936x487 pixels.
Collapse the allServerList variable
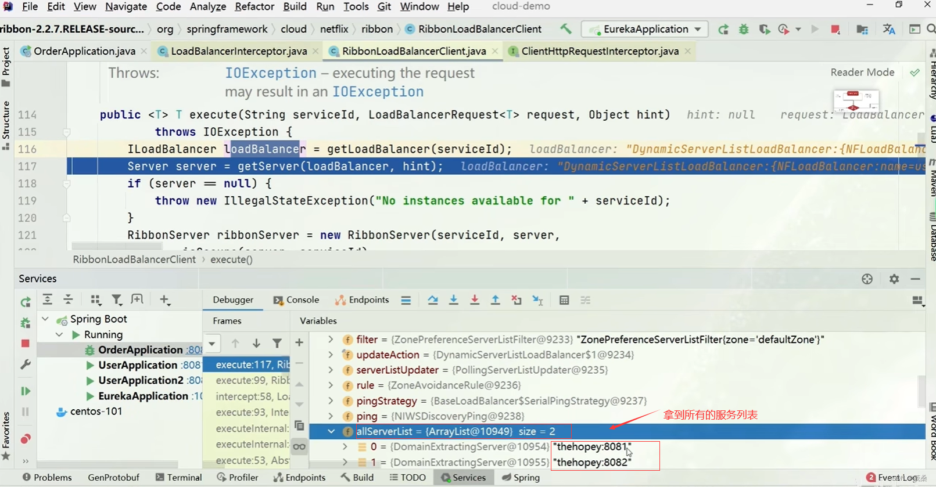331,431
